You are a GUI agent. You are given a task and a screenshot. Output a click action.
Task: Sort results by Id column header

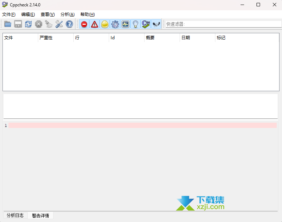[x=126, y=38]
